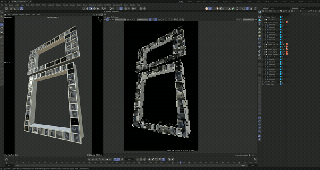Screen dimensions: 320x170
Task: Click the Objects panel filter funnel icon
Action: (286, 11)
